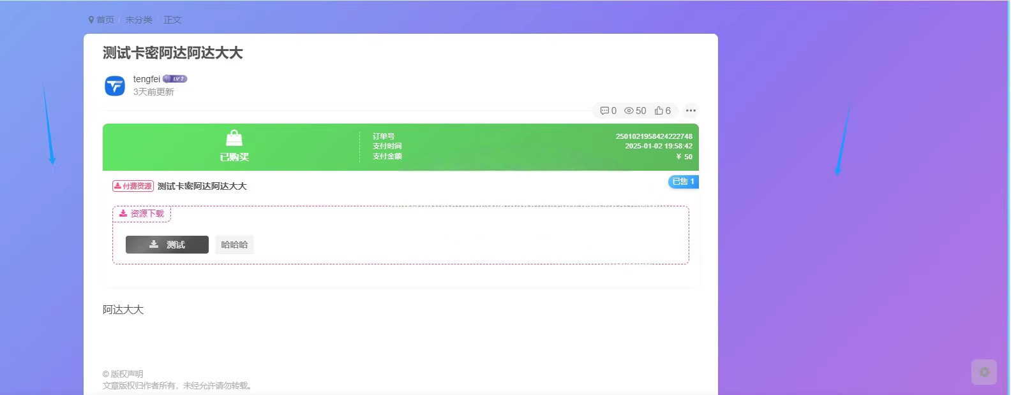
Task: Click the 已购买 label
Action: tap(234, 157)
